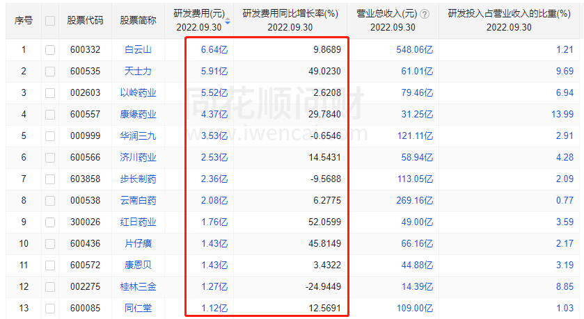Click the 股票代码 column header
This screenshot has height=319, width=584.
pos(85,20)
